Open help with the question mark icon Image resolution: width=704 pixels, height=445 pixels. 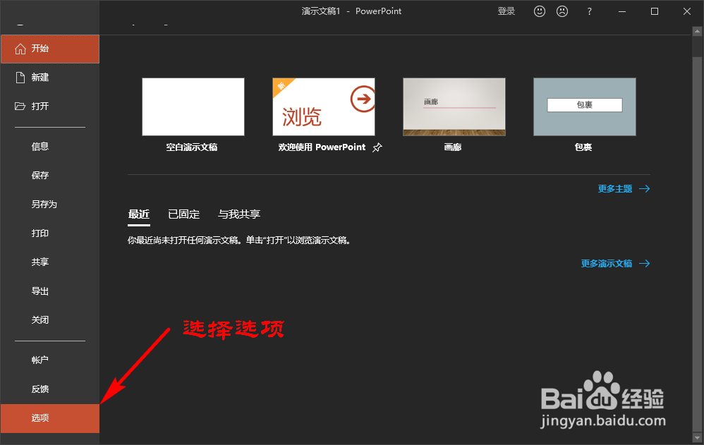click(x=590, y=12)
